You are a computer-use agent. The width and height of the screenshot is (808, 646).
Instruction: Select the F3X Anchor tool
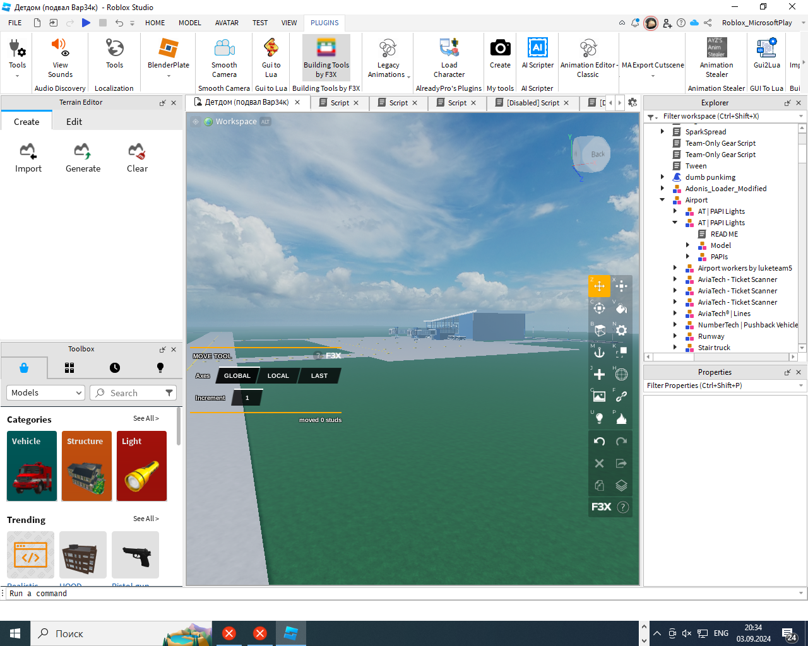pos(599,352)
